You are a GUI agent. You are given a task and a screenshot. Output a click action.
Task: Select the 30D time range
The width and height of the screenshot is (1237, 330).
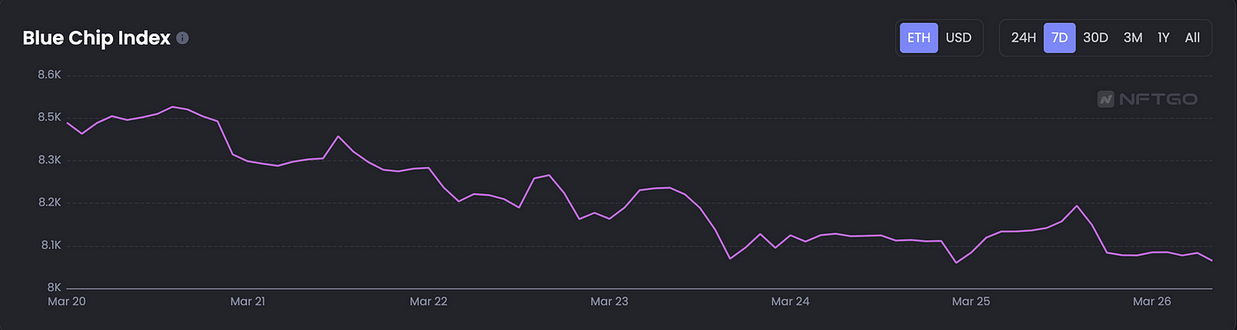1095,38
